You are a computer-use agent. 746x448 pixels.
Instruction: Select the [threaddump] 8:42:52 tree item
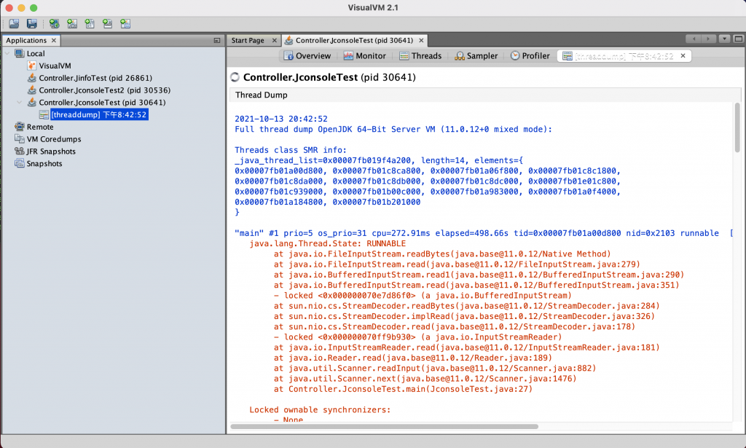pos(99,114)
